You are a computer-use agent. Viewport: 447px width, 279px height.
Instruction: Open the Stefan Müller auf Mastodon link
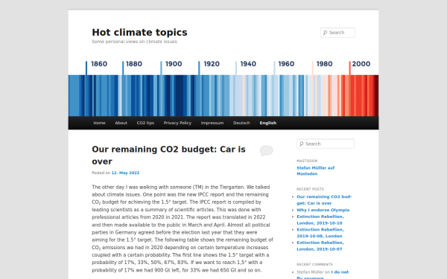click(316, 171)
